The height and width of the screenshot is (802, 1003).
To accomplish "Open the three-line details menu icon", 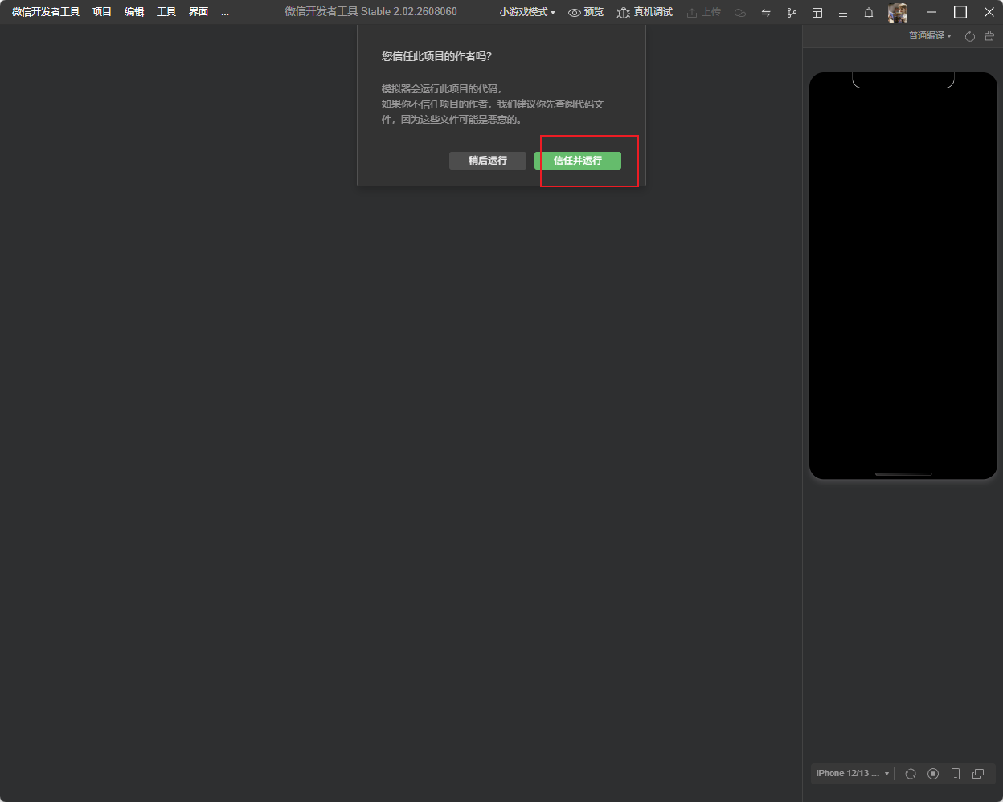I will tap(843, 13).
